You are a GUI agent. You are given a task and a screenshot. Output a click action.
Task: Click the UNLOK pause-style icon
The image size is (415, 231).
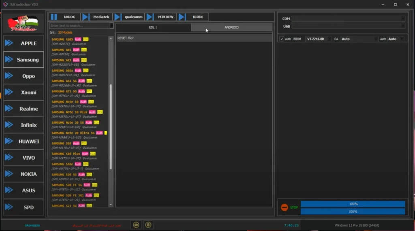tap(54, 17)
